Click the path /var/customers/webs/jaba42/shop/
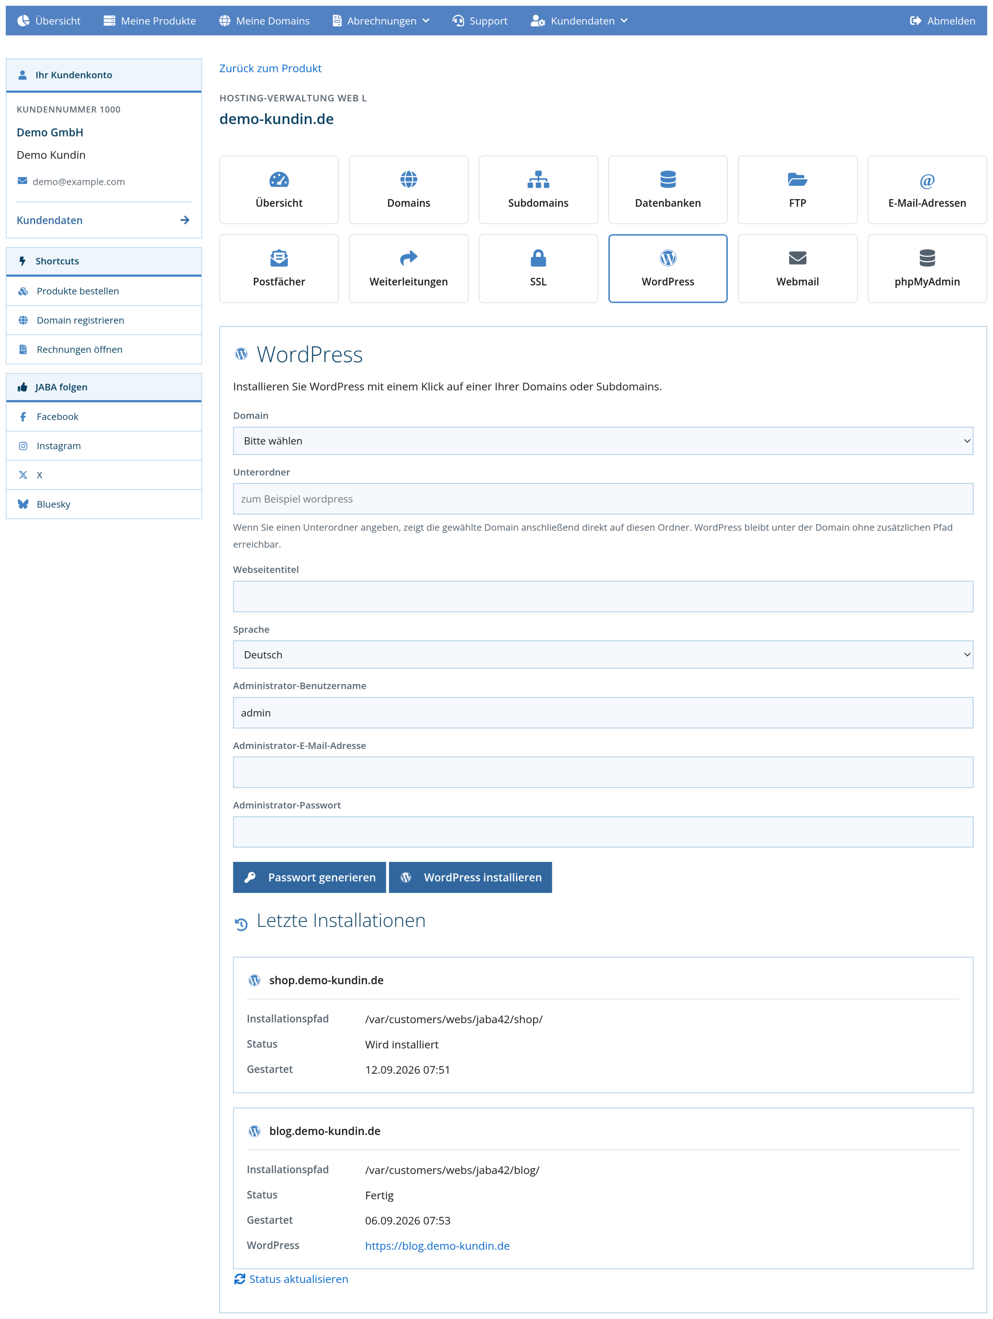Viewport: 993px width, 1319px height. 454,1019
